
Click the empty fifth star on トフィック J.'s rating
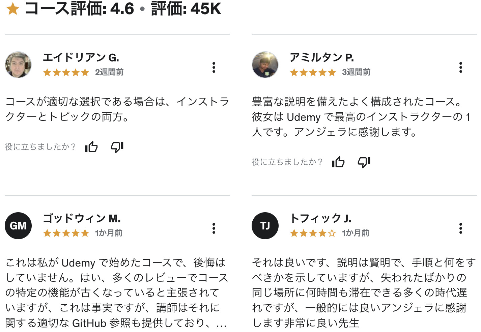pos(332,233)
